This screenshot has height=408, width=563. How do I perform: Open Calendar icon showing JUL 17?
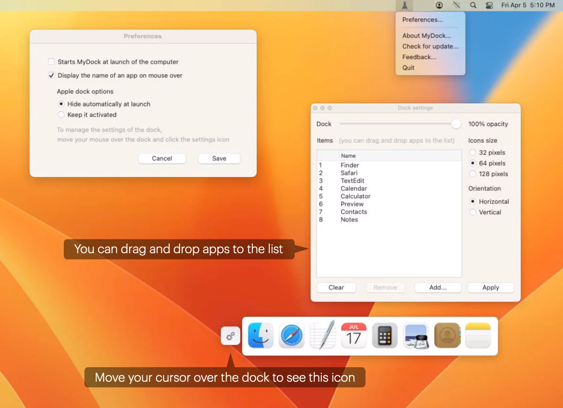[354, 335]
